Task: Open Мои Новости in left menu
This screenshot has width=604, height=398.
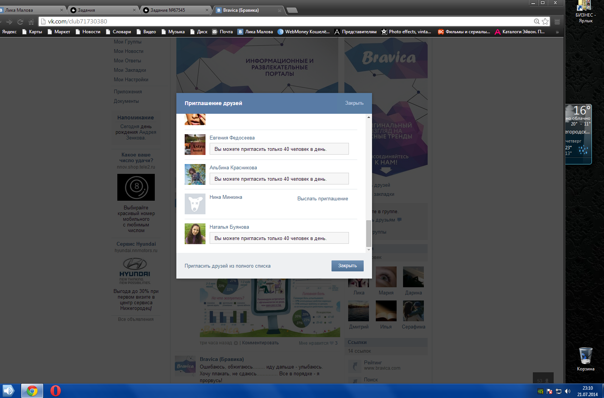Action: click(x=128, y=51)
